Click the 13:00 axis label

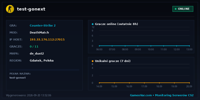pyautogui.click(x=189, y=49)
